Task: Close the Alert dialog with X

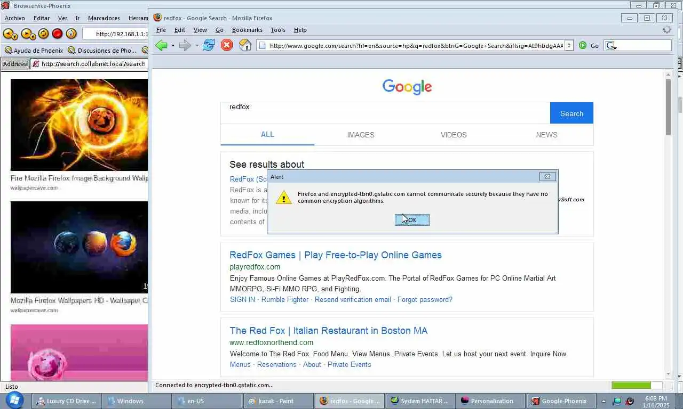Action: coord(547,176)
